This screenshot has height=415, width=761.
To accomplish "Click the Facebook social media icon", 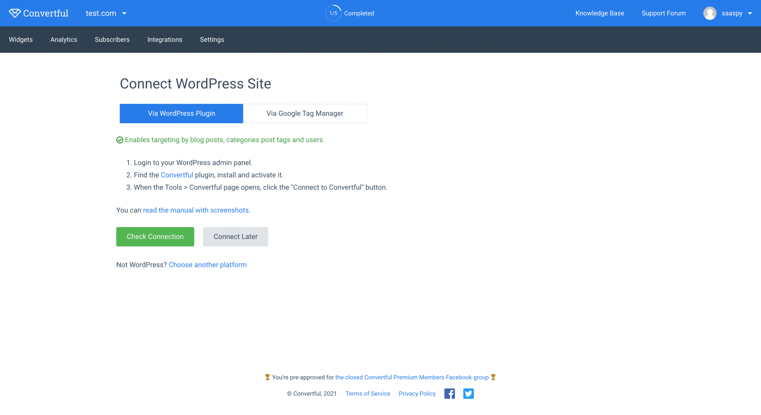I will [x=450, y=393].
